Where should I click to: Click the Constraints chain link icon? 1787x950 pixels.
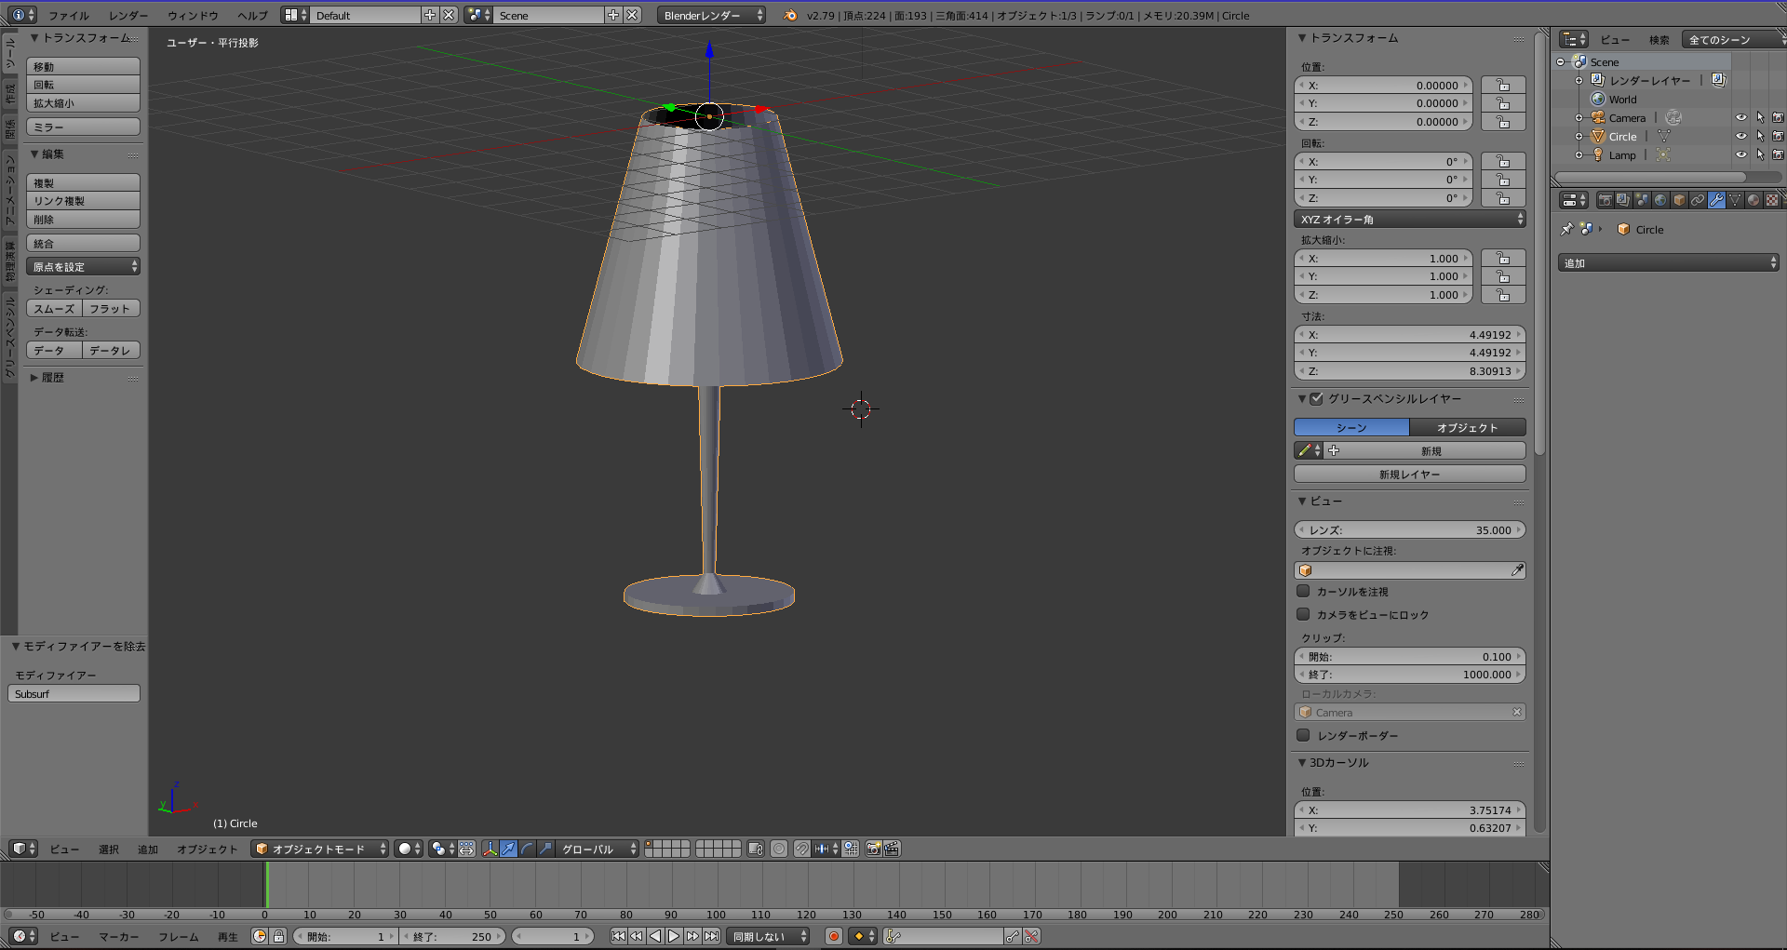point(1698,200)
